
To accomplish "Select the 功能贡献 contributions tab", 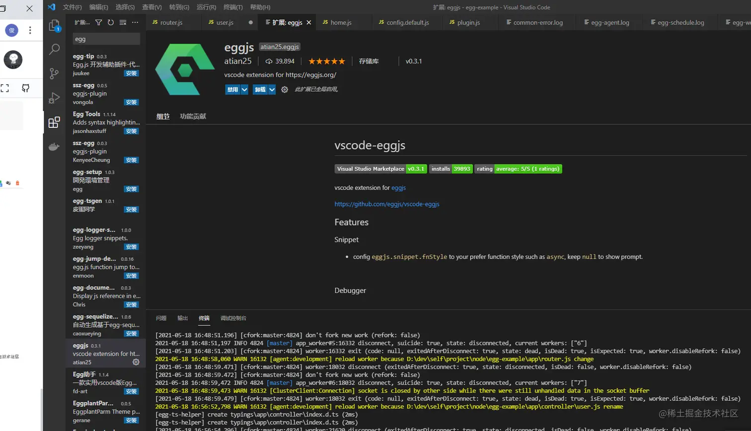I will (193, 116).
